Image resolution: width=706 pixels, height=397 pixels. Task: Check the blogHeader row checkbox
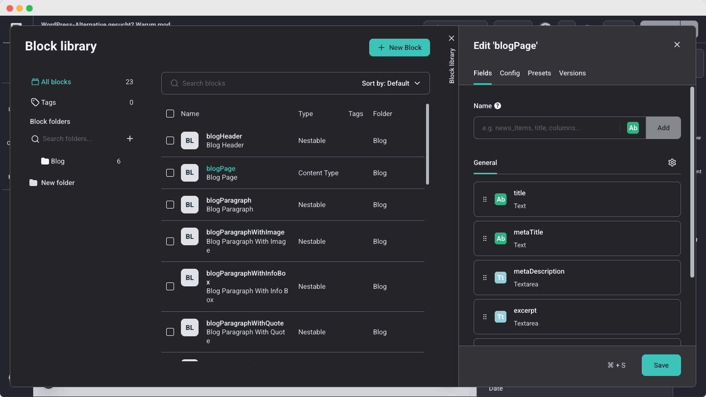170,140
